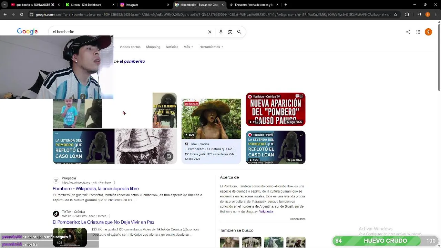Click the image icon on the sketch thumbnail
Viewport: 441px width, 248px height.
(x=169, y=156)
